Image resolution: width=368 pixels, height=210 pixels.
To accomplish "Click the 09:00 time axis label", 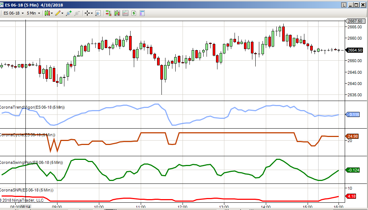I will [57, 207].
